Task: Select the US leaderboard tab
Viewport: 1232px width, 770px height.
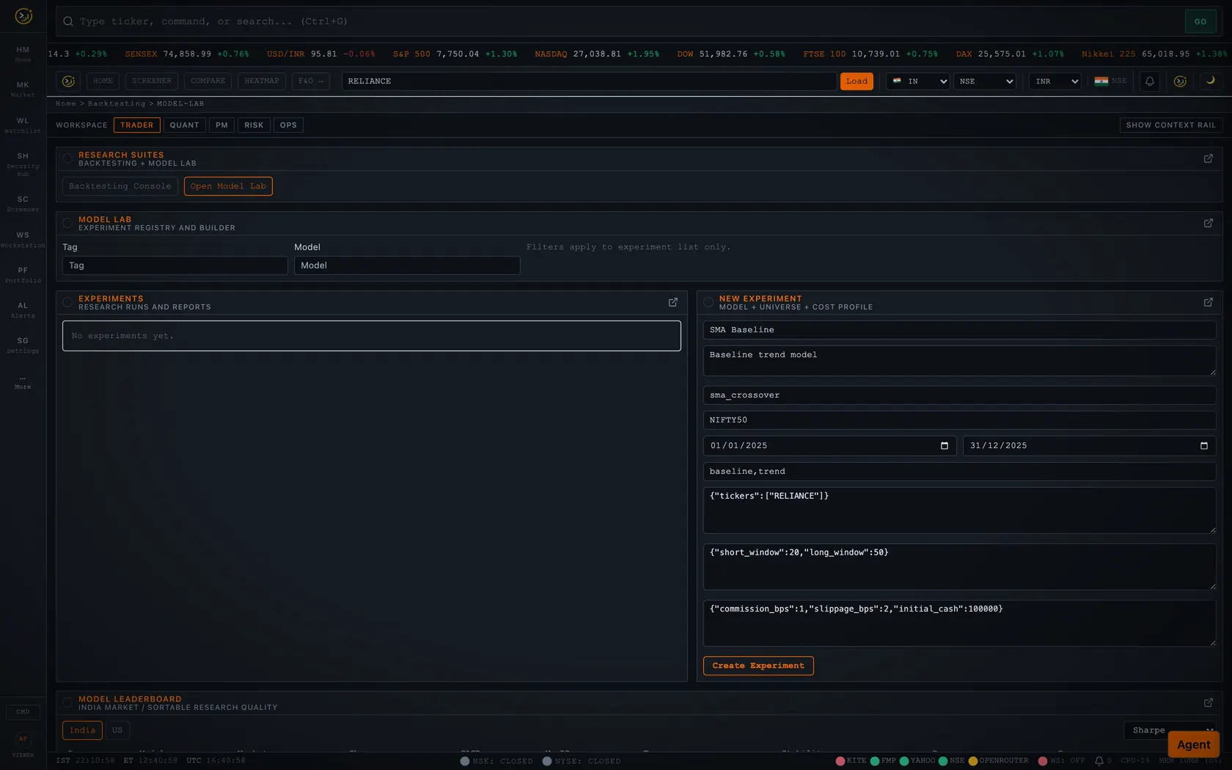Action: pos(117,730)
